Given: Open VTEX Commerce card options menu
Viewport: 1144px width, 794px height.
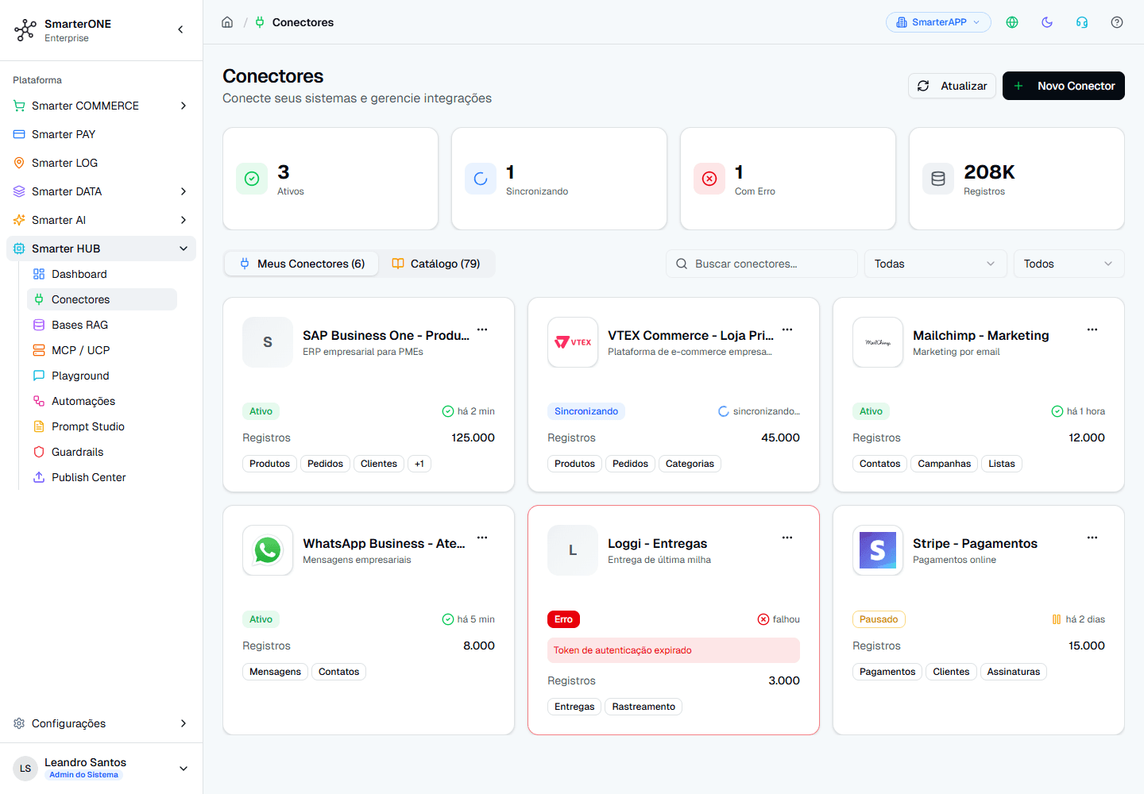Looking at the screenshot, I should (787, 330).
